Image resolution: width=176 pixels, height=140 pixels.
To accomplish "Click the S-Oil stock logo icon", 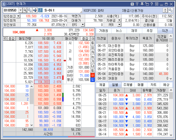I will (40, 10).
